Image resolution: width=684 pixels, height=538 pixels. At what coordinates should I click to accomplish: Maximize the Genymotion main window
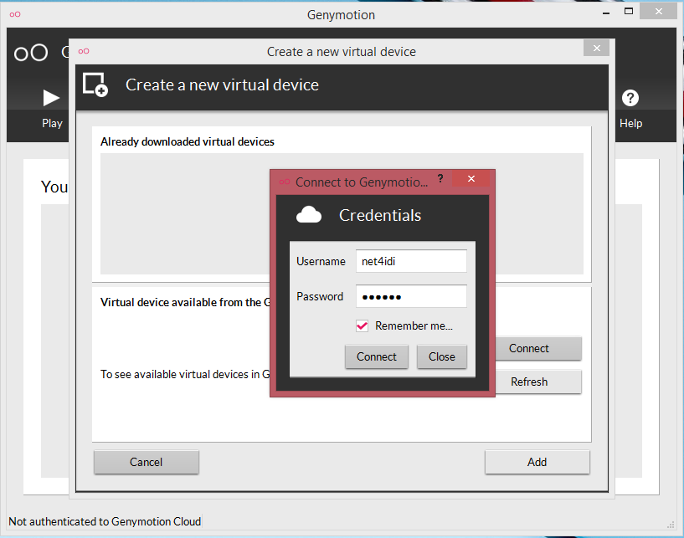629,12
